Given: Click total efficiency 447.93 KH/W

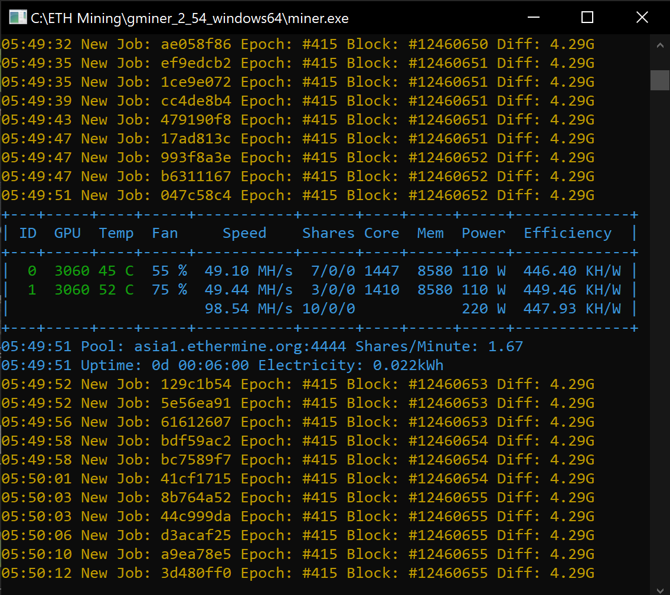Looking at the screenshot, I should point(572,308).
